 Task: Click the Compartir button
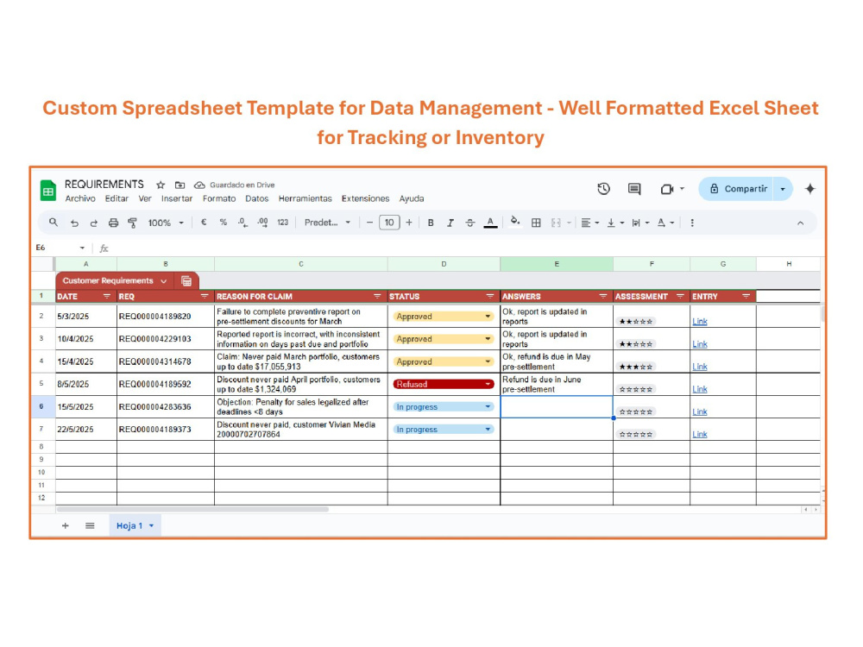coord(736,189)
